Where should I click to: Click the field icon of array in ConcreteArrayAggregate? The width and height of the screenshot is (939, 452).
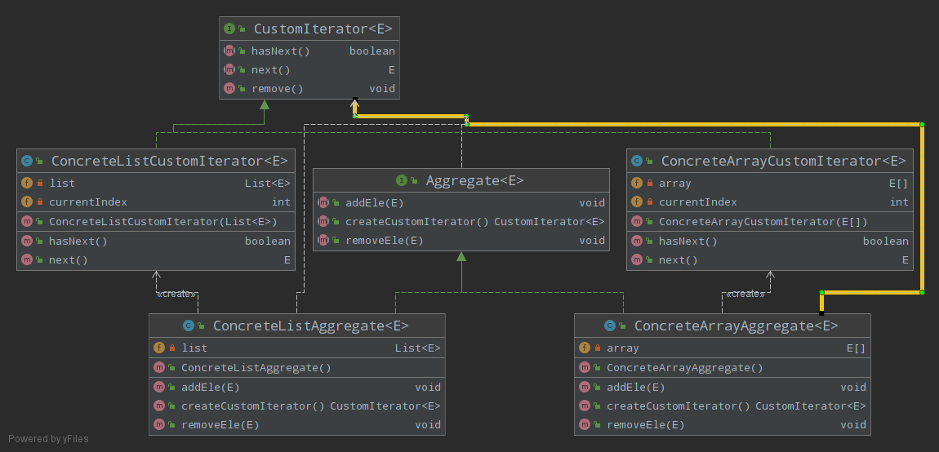click(x=585, y=348)
